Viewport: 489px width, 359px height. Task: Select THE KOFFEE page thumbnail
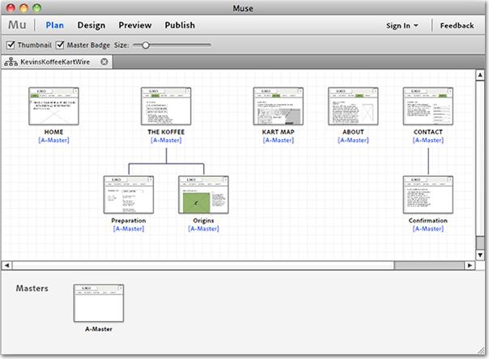pos(166,106)
